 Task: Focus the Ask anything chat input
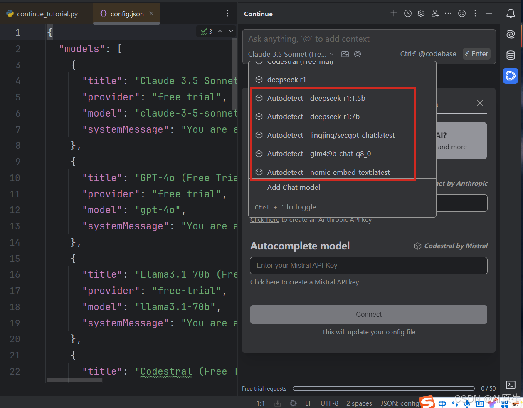pos(368,39)
